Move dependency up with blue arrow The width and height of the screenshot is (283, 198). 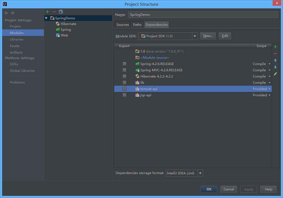click(x=275, y=60)
